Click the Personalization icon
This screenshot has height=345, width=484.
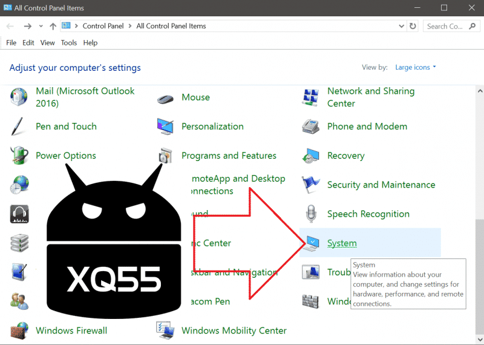pyautogui.click(x=166, y=126)
